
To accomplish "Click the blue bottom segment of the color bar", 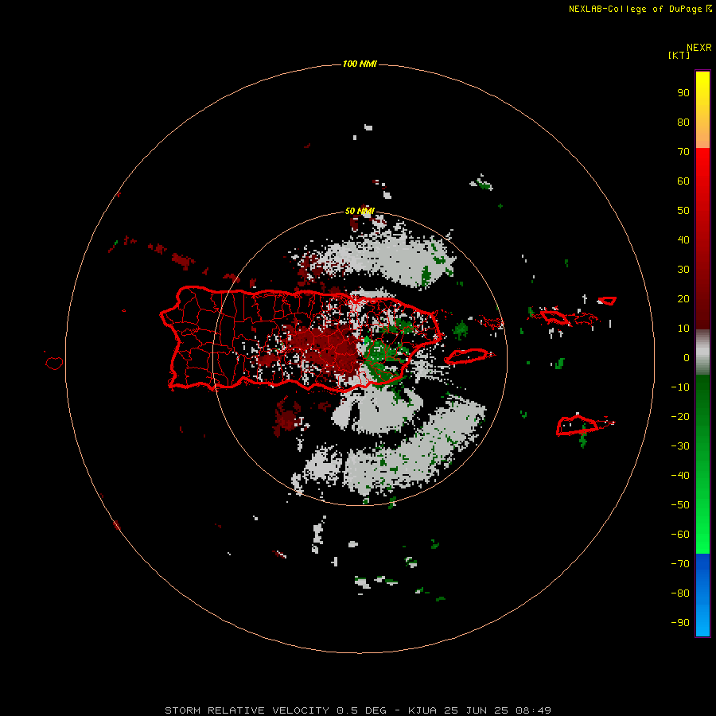I will [x=702, y=595].
